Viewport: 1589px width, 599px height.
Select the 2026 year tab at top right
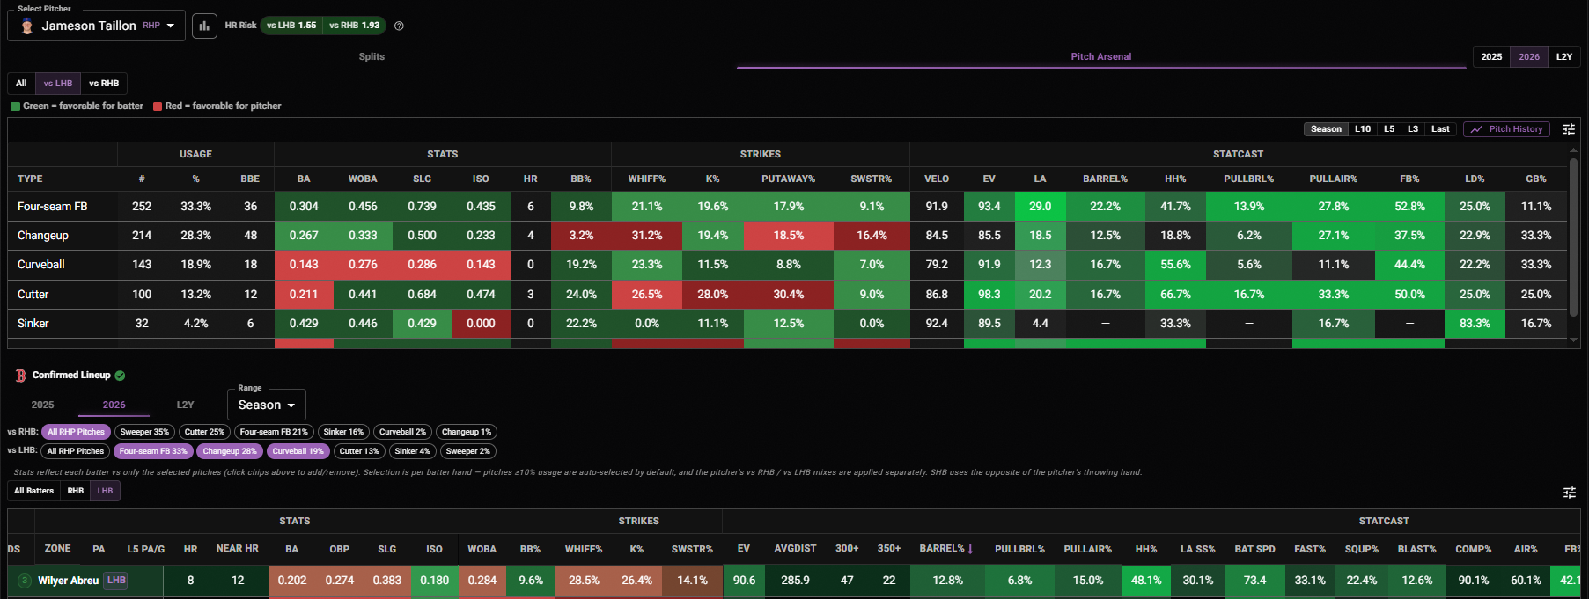(1529, 56)
